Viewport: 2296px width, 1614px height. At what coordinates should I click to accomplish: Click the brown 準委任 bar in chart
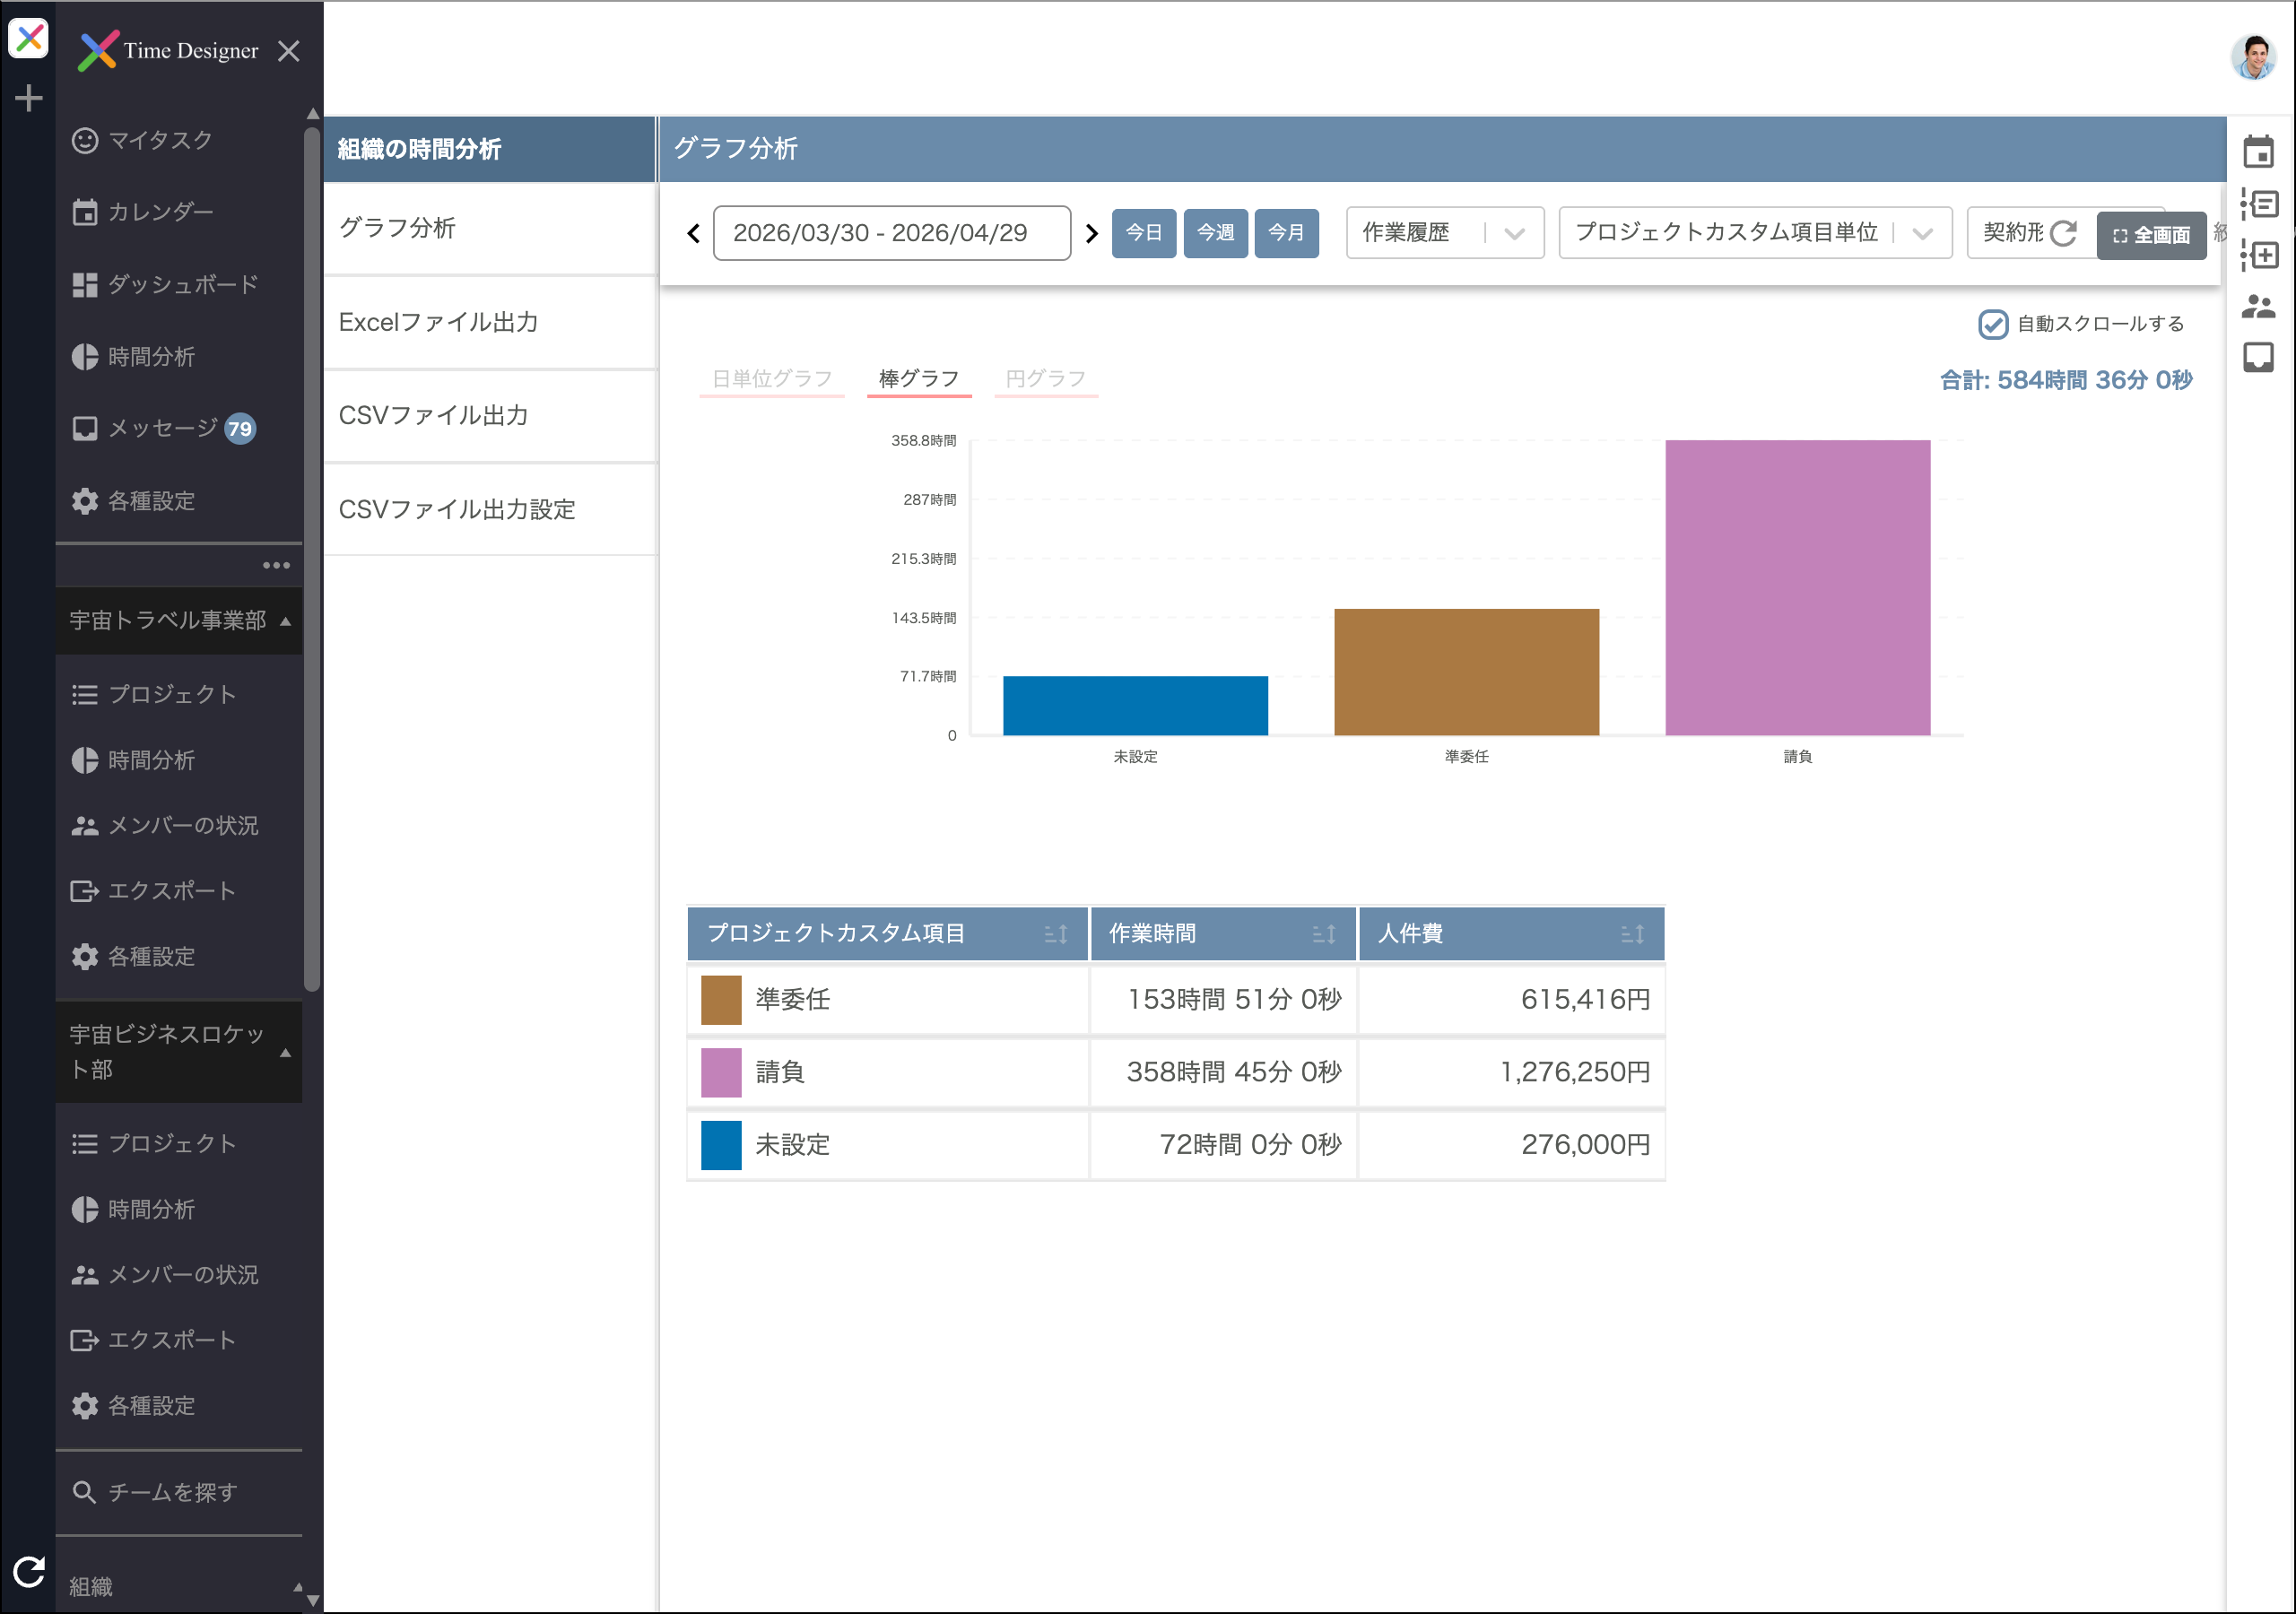[1466, 673]
